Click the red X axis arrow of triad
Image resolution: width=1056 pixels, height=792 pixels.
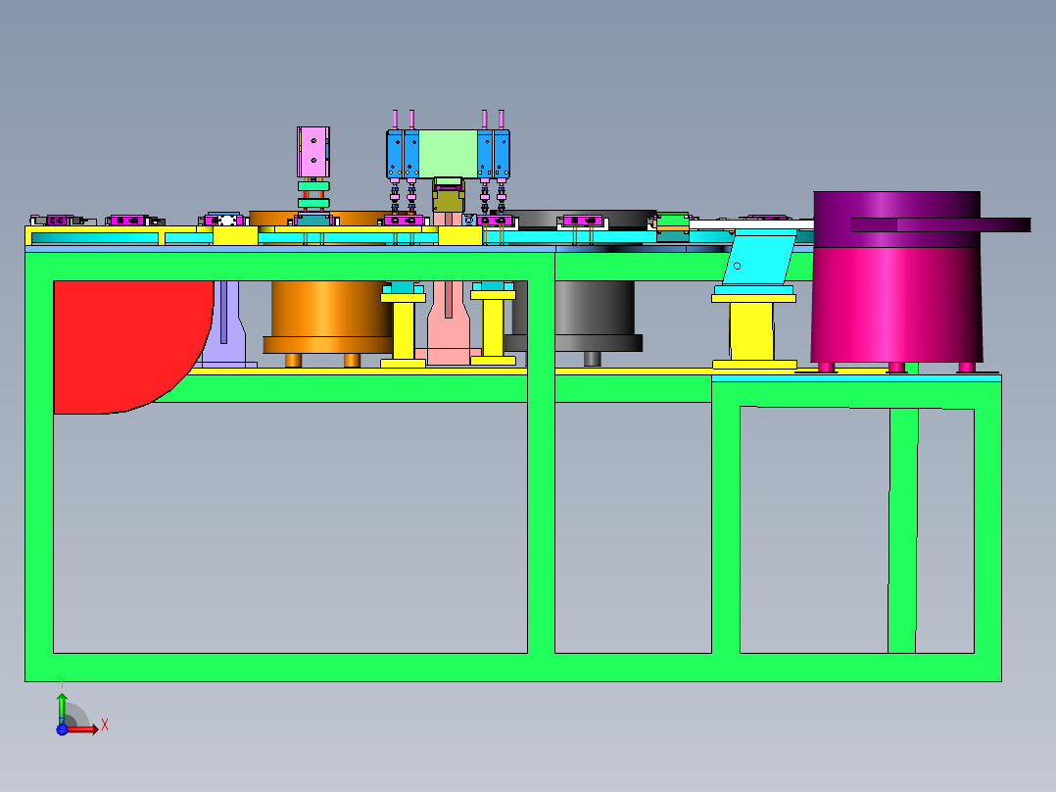[82, 728]
